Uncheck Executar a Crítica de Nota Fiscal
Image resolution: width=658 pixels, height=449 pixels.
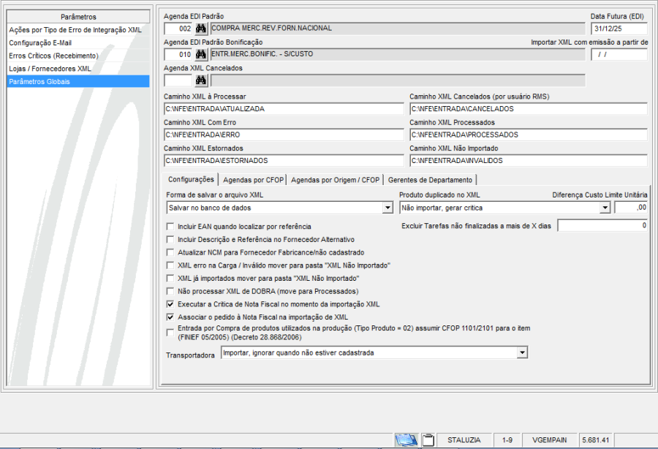(170, 304)
